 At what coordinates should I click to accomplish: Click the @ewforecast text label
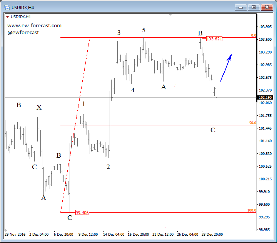[23, 33]
